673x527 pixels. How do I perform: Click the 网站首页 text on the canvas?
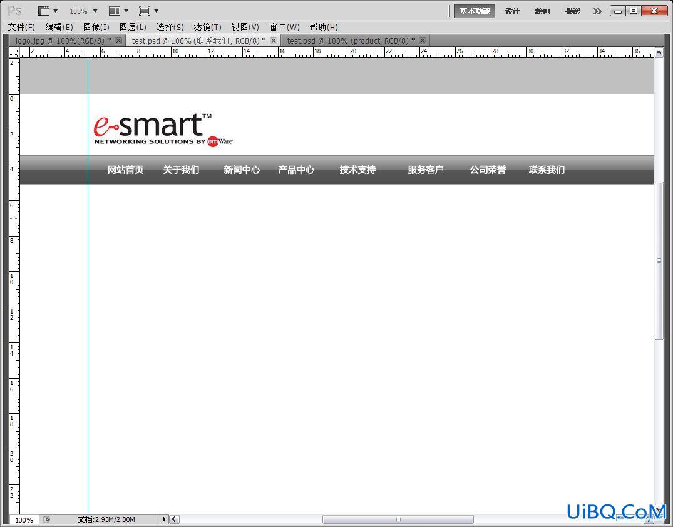[125, 170]
